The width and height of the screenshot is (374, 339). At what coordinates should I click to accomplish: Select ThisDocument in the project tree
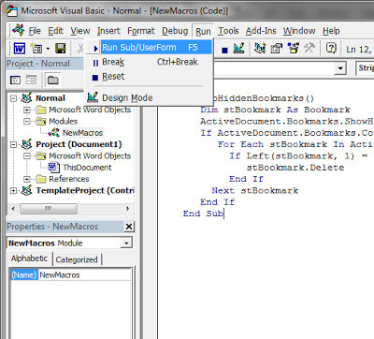click(x=87, y=168)
